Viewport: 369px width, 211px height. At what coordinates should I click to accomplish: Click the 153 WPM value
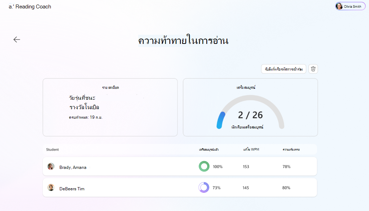click(x=246, y=167)
